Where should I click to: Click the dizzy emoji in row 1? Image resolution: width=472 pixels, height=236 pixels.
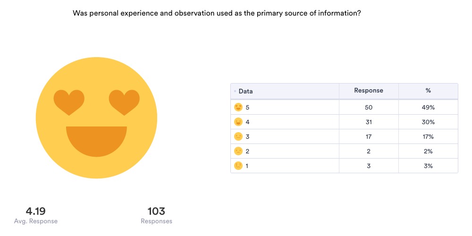coord(238,166)
